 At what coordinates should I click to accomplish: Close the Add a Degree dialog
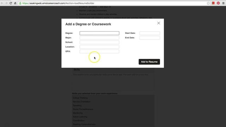159,23
